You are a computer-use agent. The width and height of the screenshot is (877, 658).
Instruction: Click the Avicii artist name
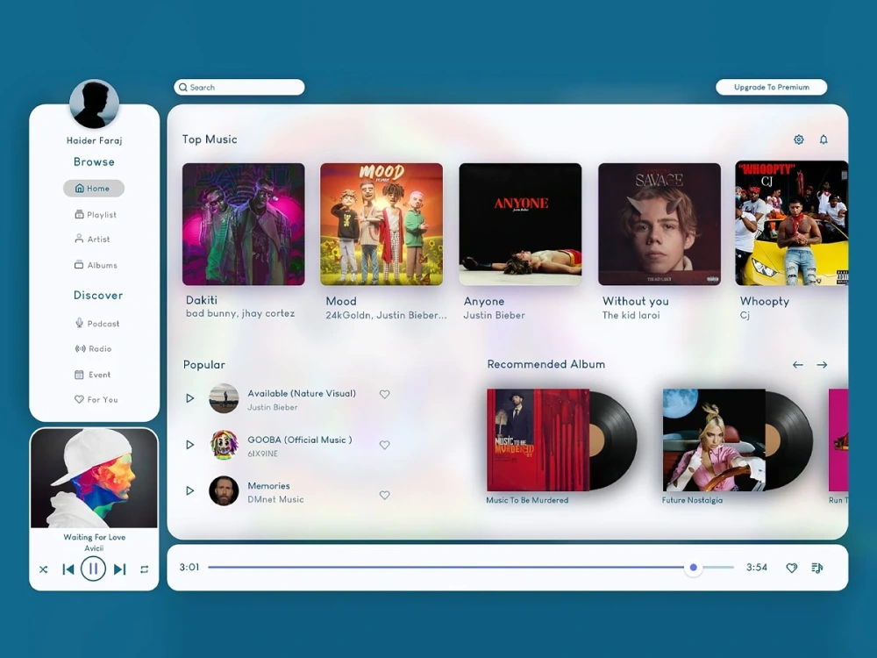(94, 548)
